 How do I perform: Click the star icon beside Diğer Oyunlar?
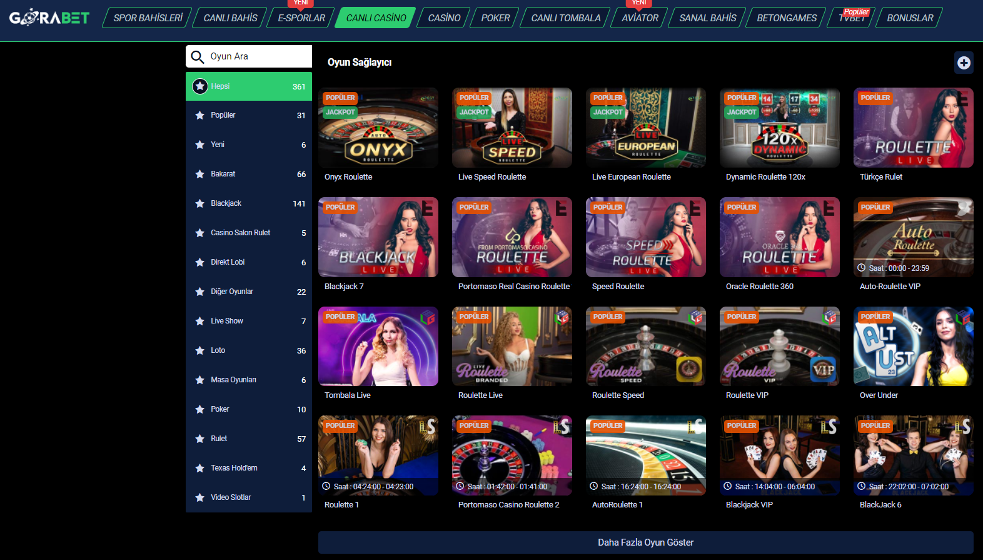199,292
